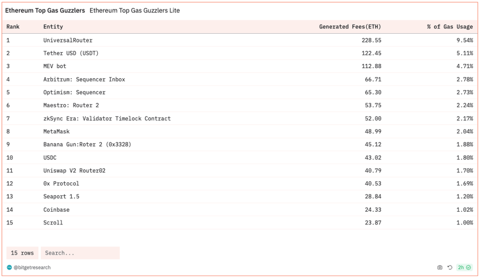Open Ethereum Top Gas Guzzlers Lite query link
This screenshot has width=479, height=279.
pos(135,10)
